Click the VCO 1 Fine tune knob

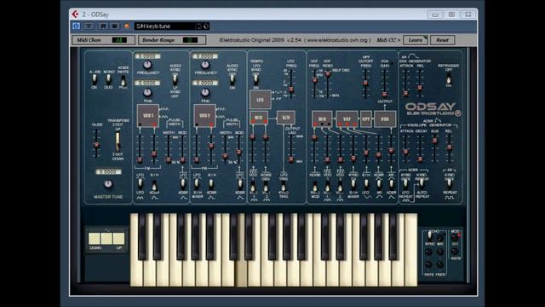coord(147,92)
